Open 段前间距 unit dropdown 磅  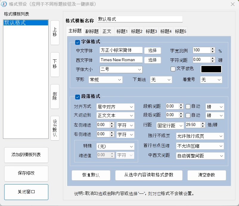tap(215, 107)
